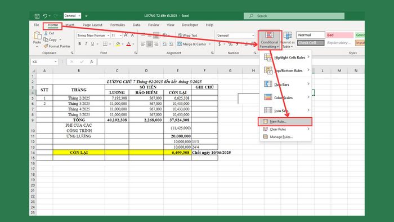
Task: Click the orientation angle text icon
Action: [165, 35]
